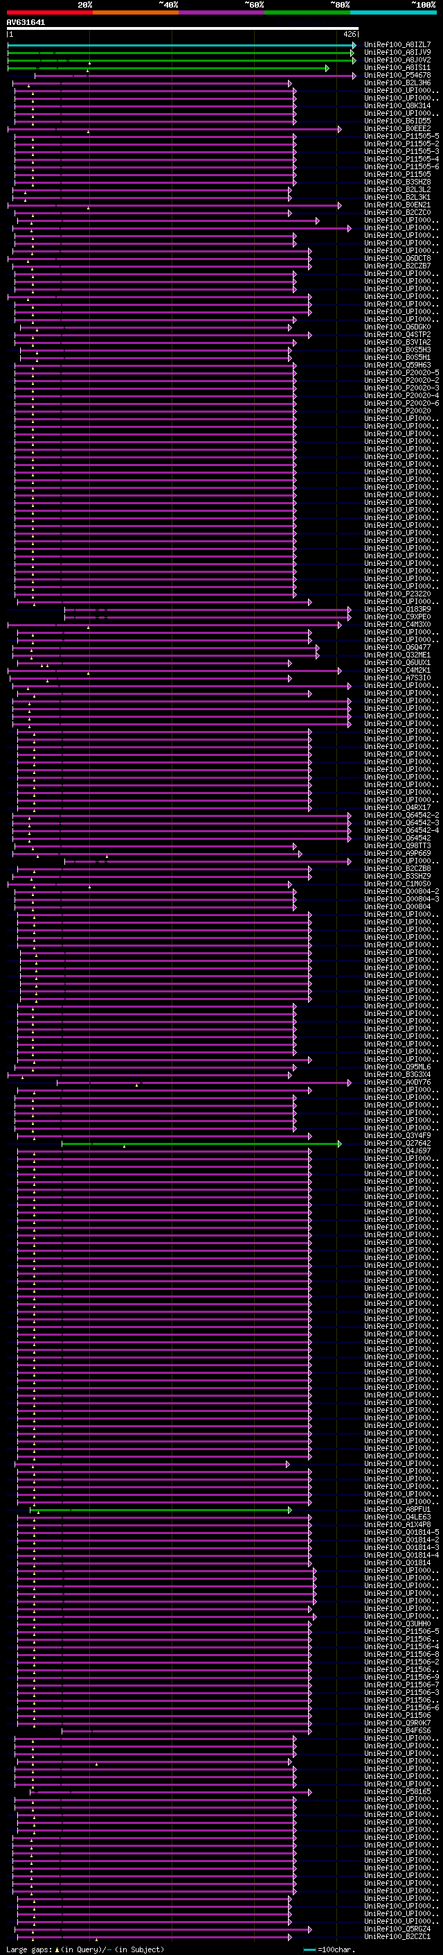Click the green alignment bar for UniRef100_Q27642

201,1144
